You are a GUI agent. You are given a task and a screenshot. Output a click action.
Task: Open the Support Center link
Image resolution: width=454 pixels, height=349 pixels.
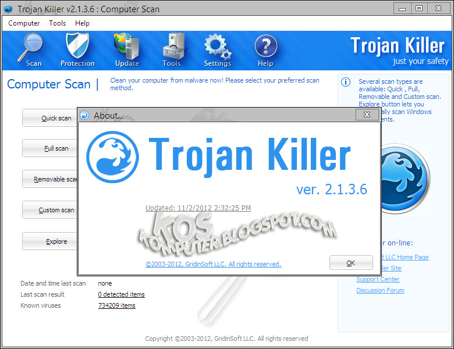[378, 279]
